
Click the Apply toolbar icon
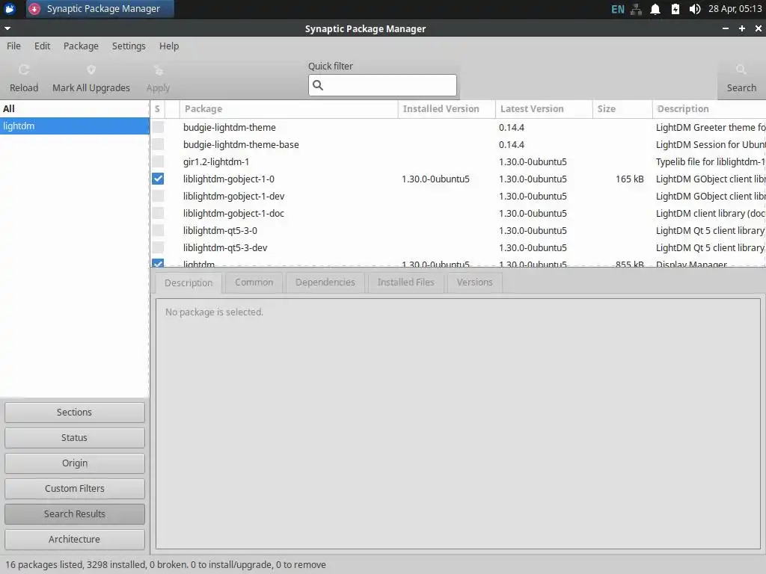[x=159, y=70]
